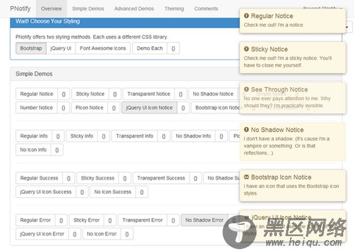
Task: Trigger the Sticky Notice button
Action: coord(90,94)
